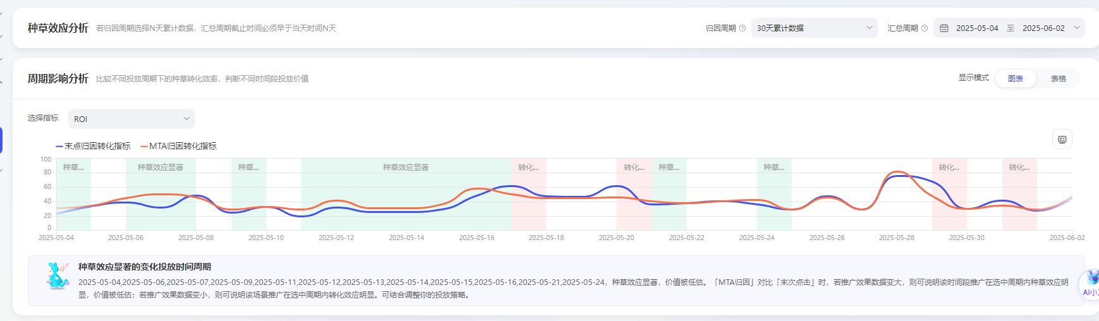The image size is (1099, 321).
Task: Expand the date range picker arrow
Action: (1077, 28)
